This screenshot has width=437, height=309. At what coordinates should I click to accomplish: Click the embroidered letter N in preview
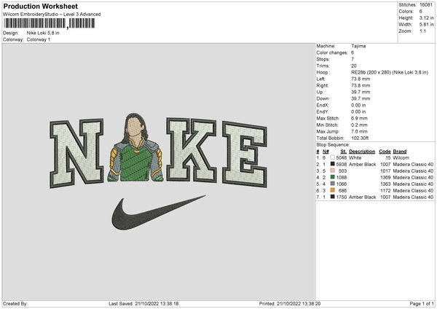76,153
